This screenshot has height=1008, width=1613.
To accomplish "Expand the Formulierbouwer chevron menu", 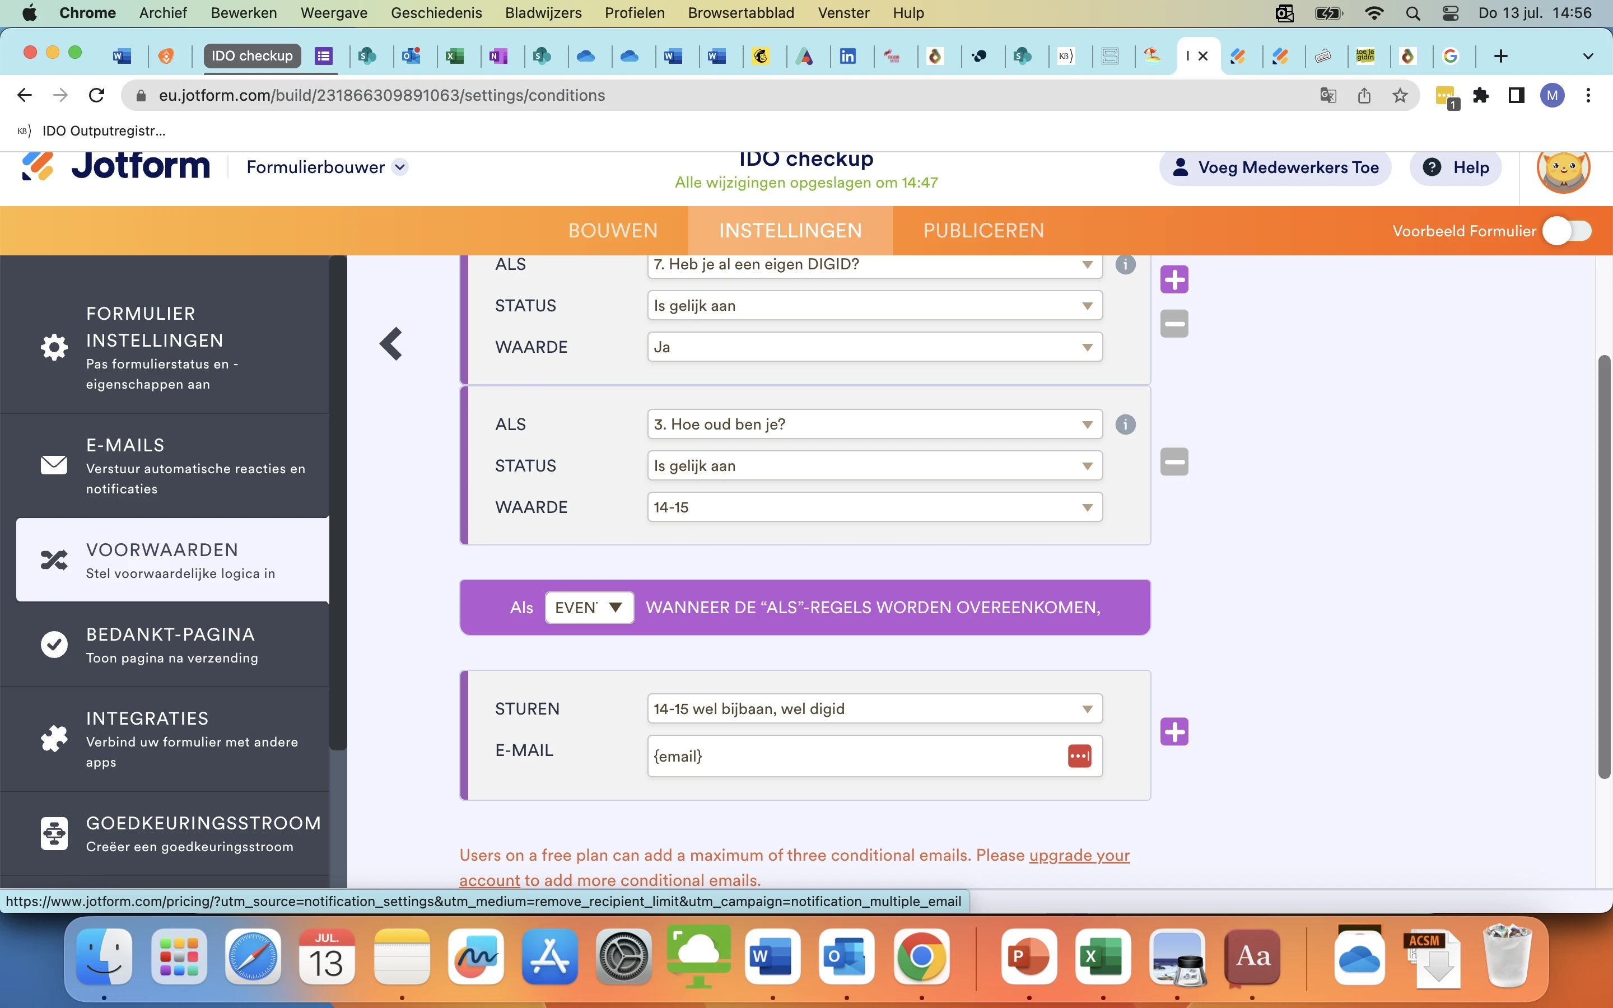I will coord(400,167).
